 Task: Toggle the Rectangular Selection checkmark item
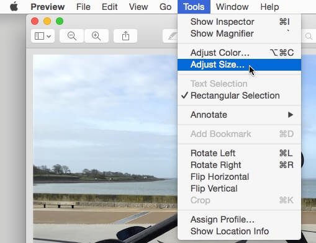pos(239,95)
